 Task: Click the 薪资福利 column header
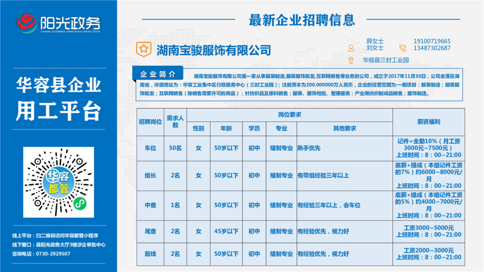point(429,122)
